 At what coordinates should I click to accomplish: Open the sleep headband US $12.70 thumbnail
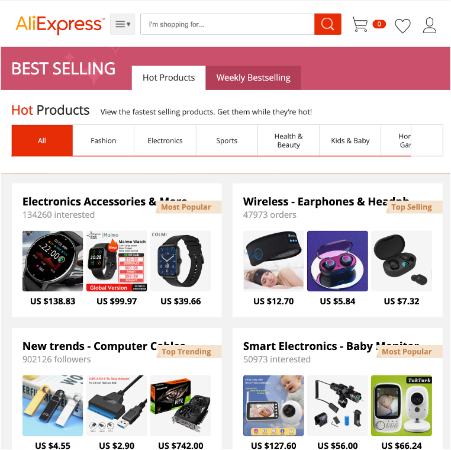coord(273,261)
